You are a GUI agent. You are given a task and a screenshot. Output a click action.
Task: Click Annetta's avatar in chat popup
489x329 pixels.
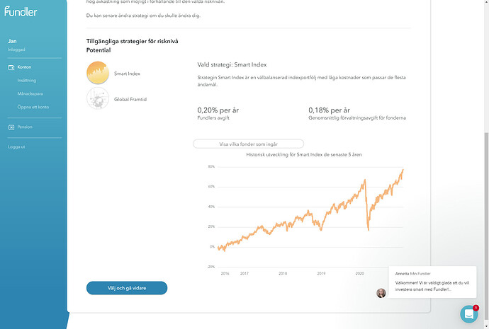click(381, 293)
